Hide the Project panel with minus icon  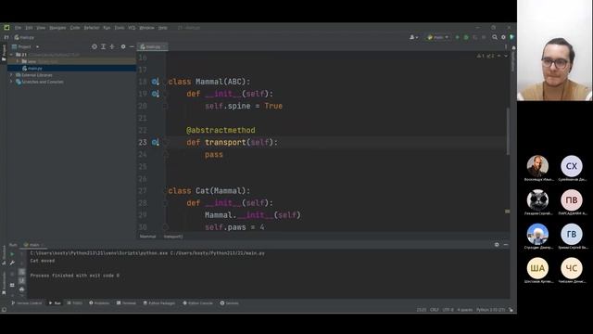pyautogui.click(x=132, y=46)
